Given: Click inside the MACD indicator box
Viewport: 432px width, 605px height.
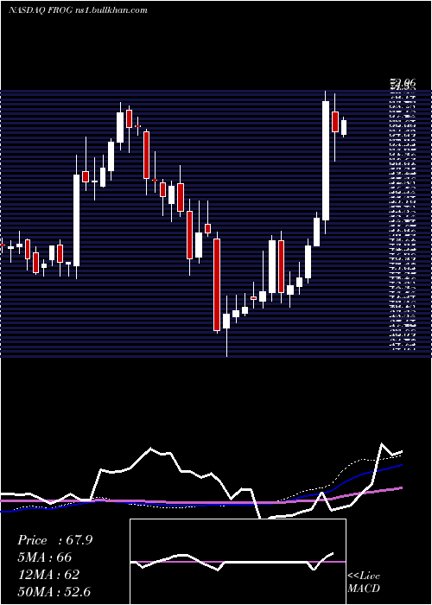Looking at the screenshot, I should (x=238, y=562).
